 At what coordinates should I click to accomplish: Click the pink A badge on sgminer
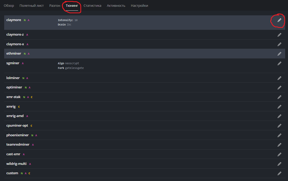[23, 63]
